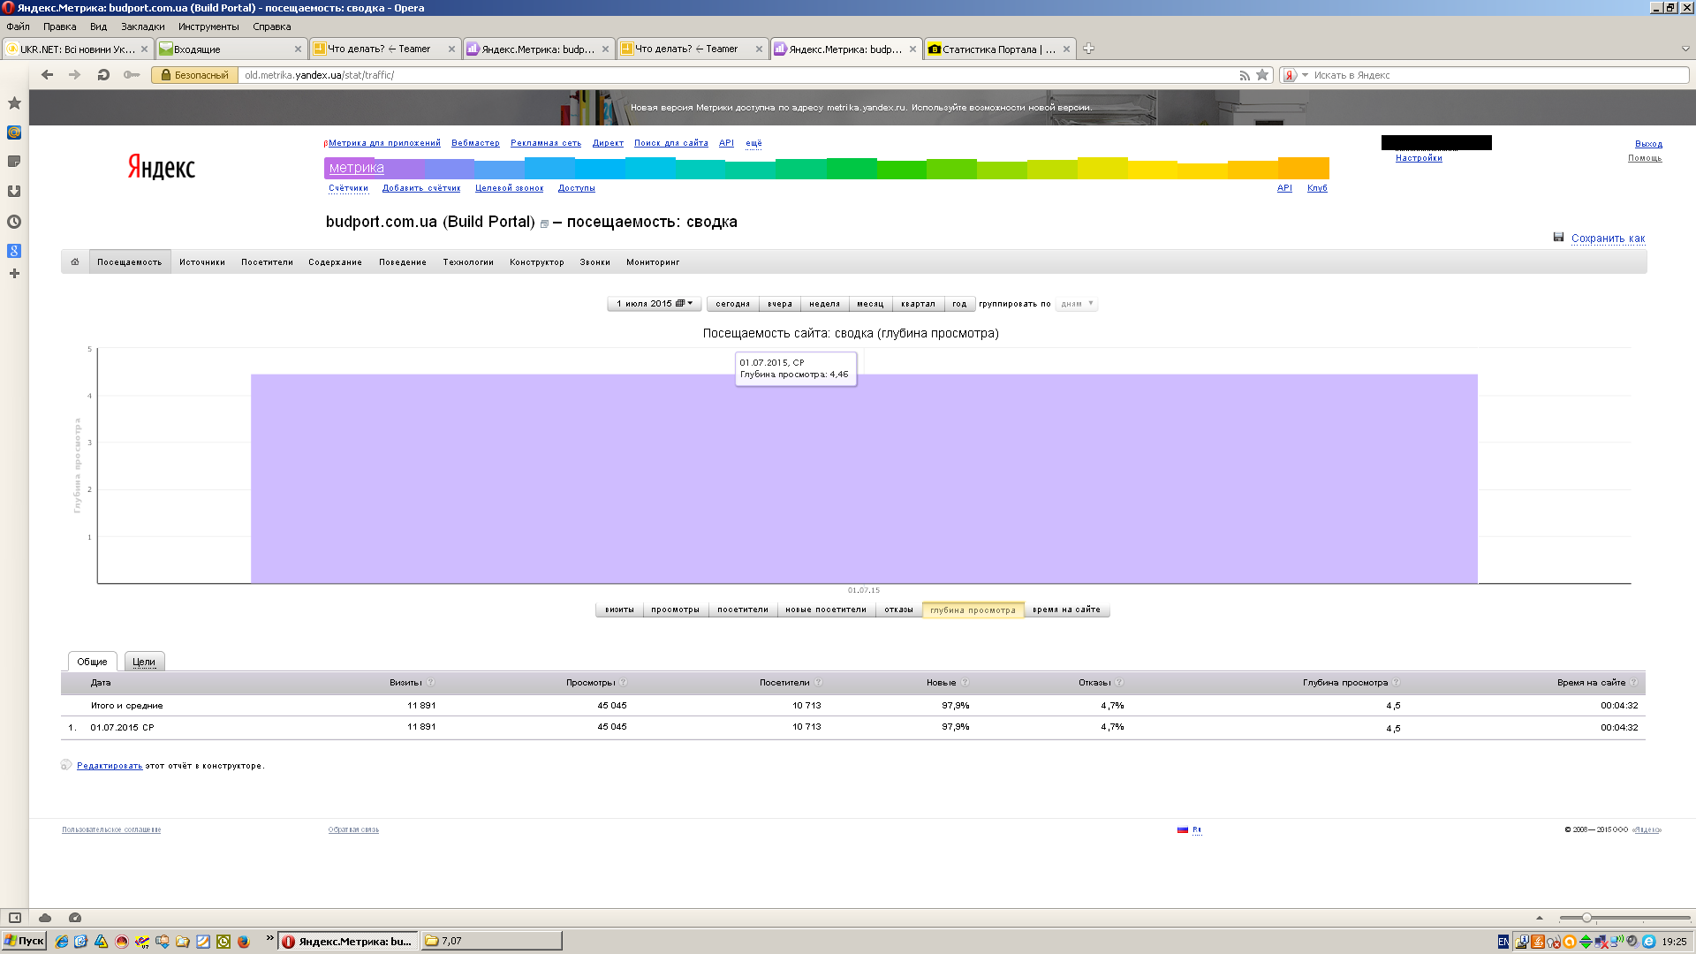1696x954 pixels.
Task: Expand status bar arrow near zoom slider
Action: (1539, 918)
